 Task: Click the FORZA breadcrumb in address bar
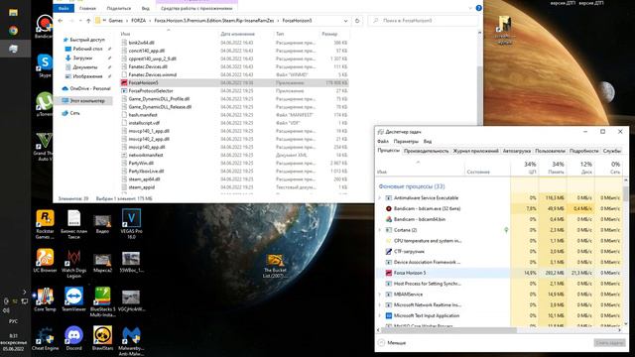pos(139,20)
